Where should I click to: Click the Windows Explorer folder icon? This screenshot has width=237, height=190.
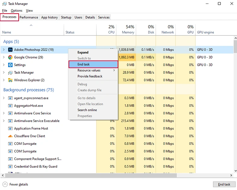click(x=10, y=80)
